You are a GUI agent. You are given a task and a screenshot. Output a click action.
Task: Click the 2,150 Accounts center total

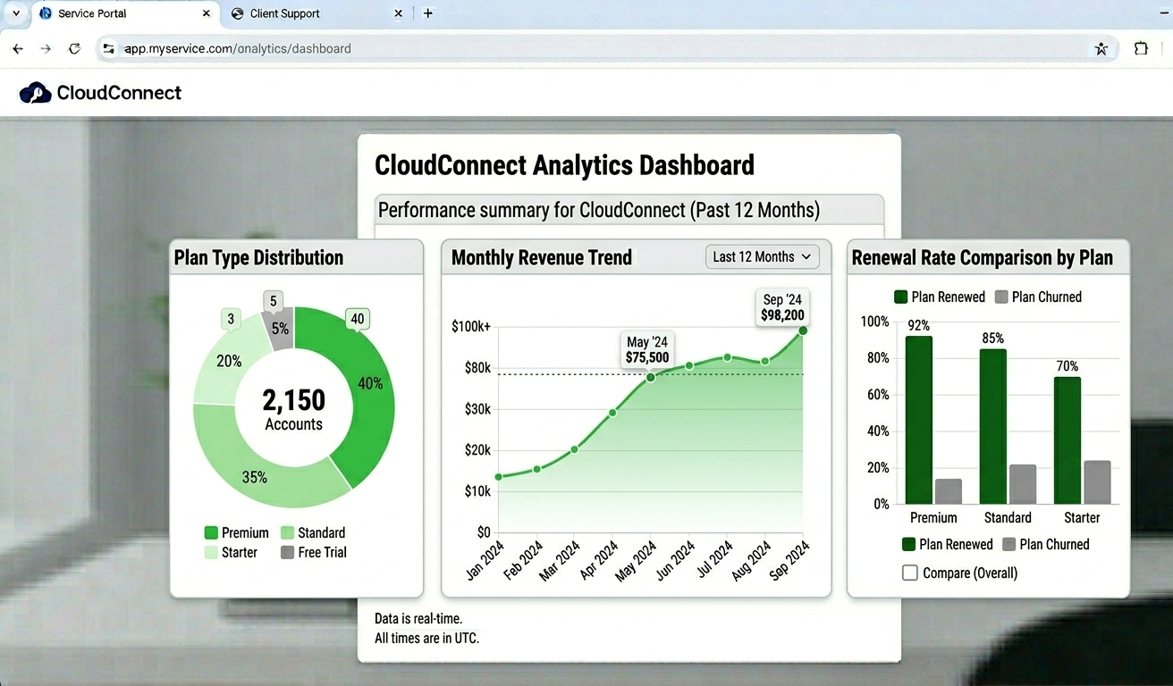coord(293,408)
